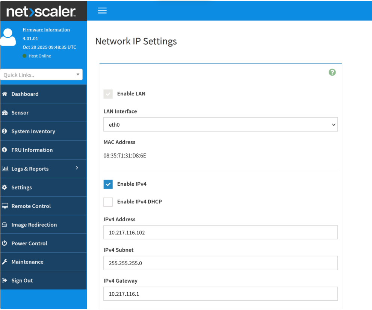
Task: Open Image Redirection from sidebar
Action: point(34,225)
